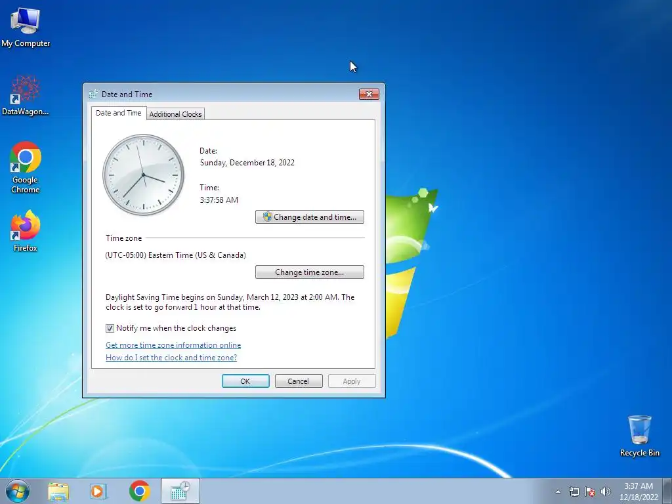Close the Date and Time dialog
The width and height of the screenshot is (672, 504).
(369, 94)
